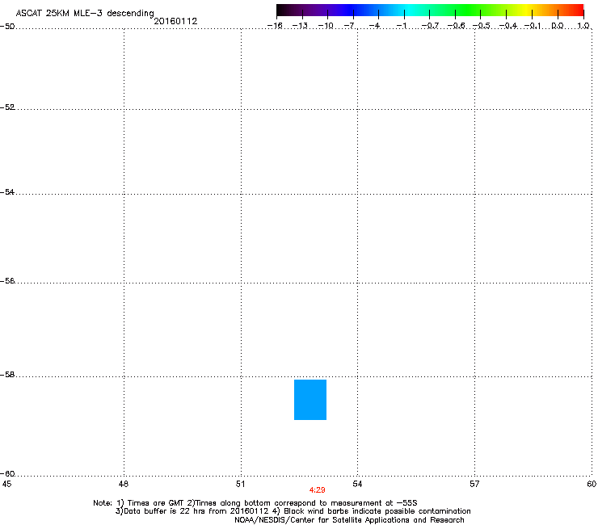Screen dimensions: 598x525
Task: Click the 57 longitude axis label
Action: 474,484
